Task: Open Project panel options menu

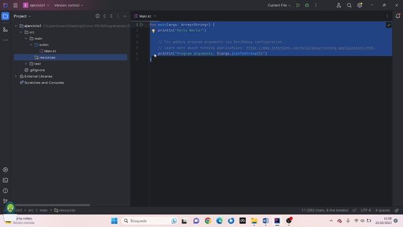Action: pos(118,16)
